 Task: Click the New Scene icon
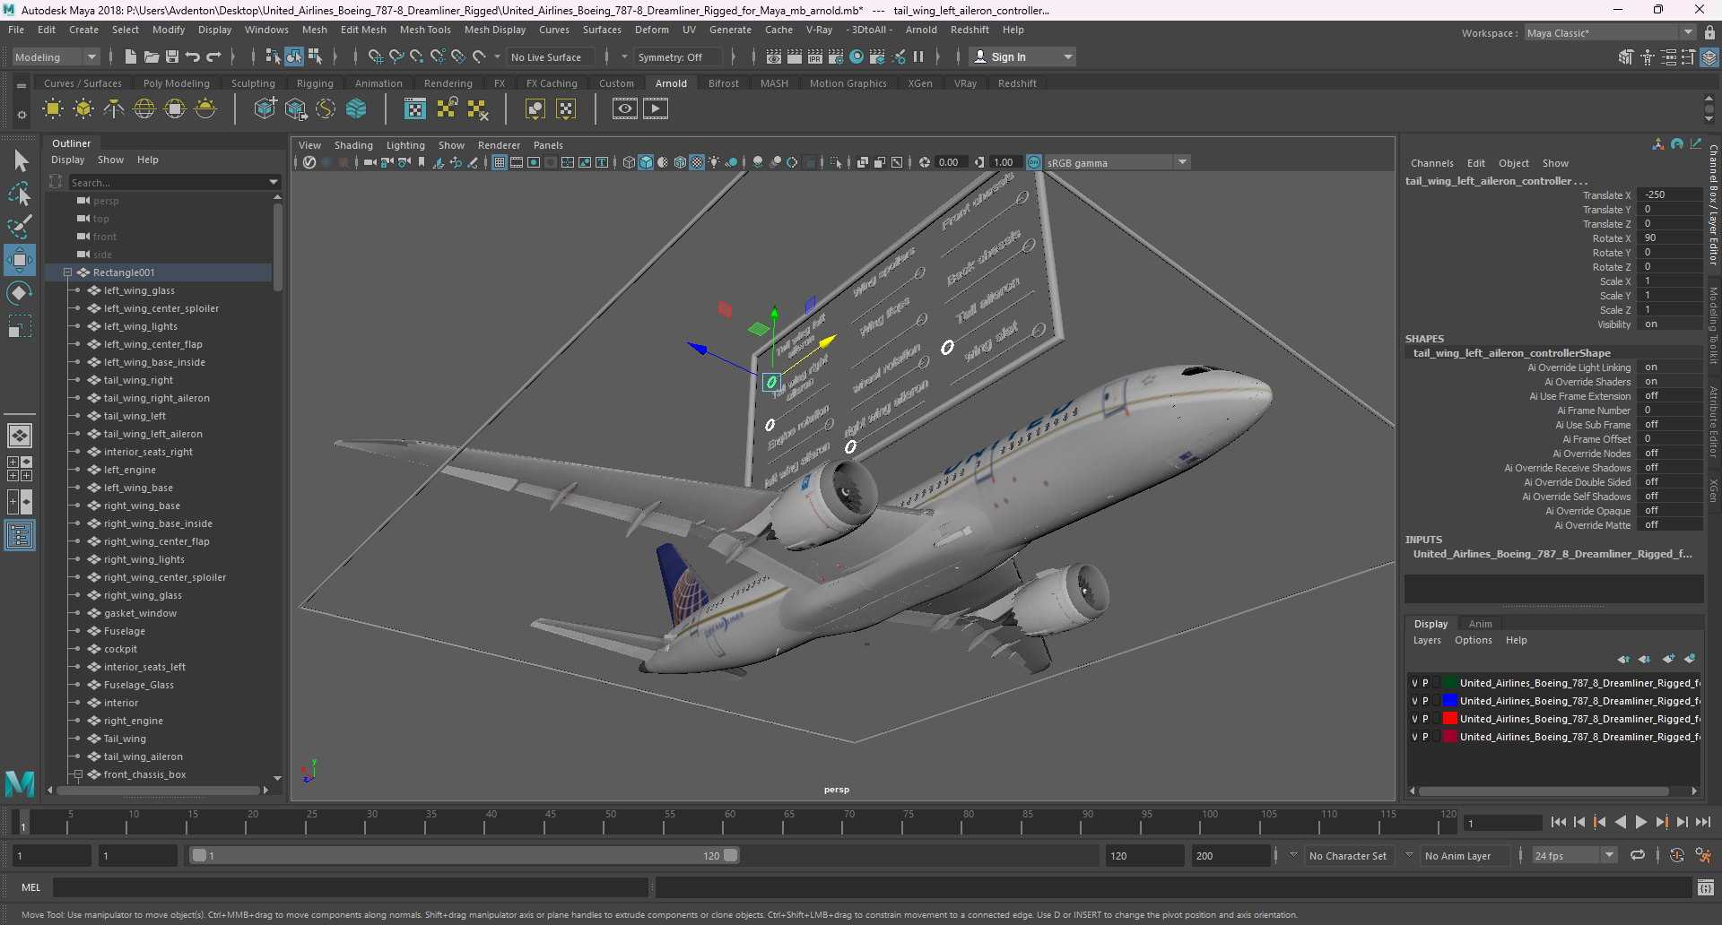tap(131, 56)
